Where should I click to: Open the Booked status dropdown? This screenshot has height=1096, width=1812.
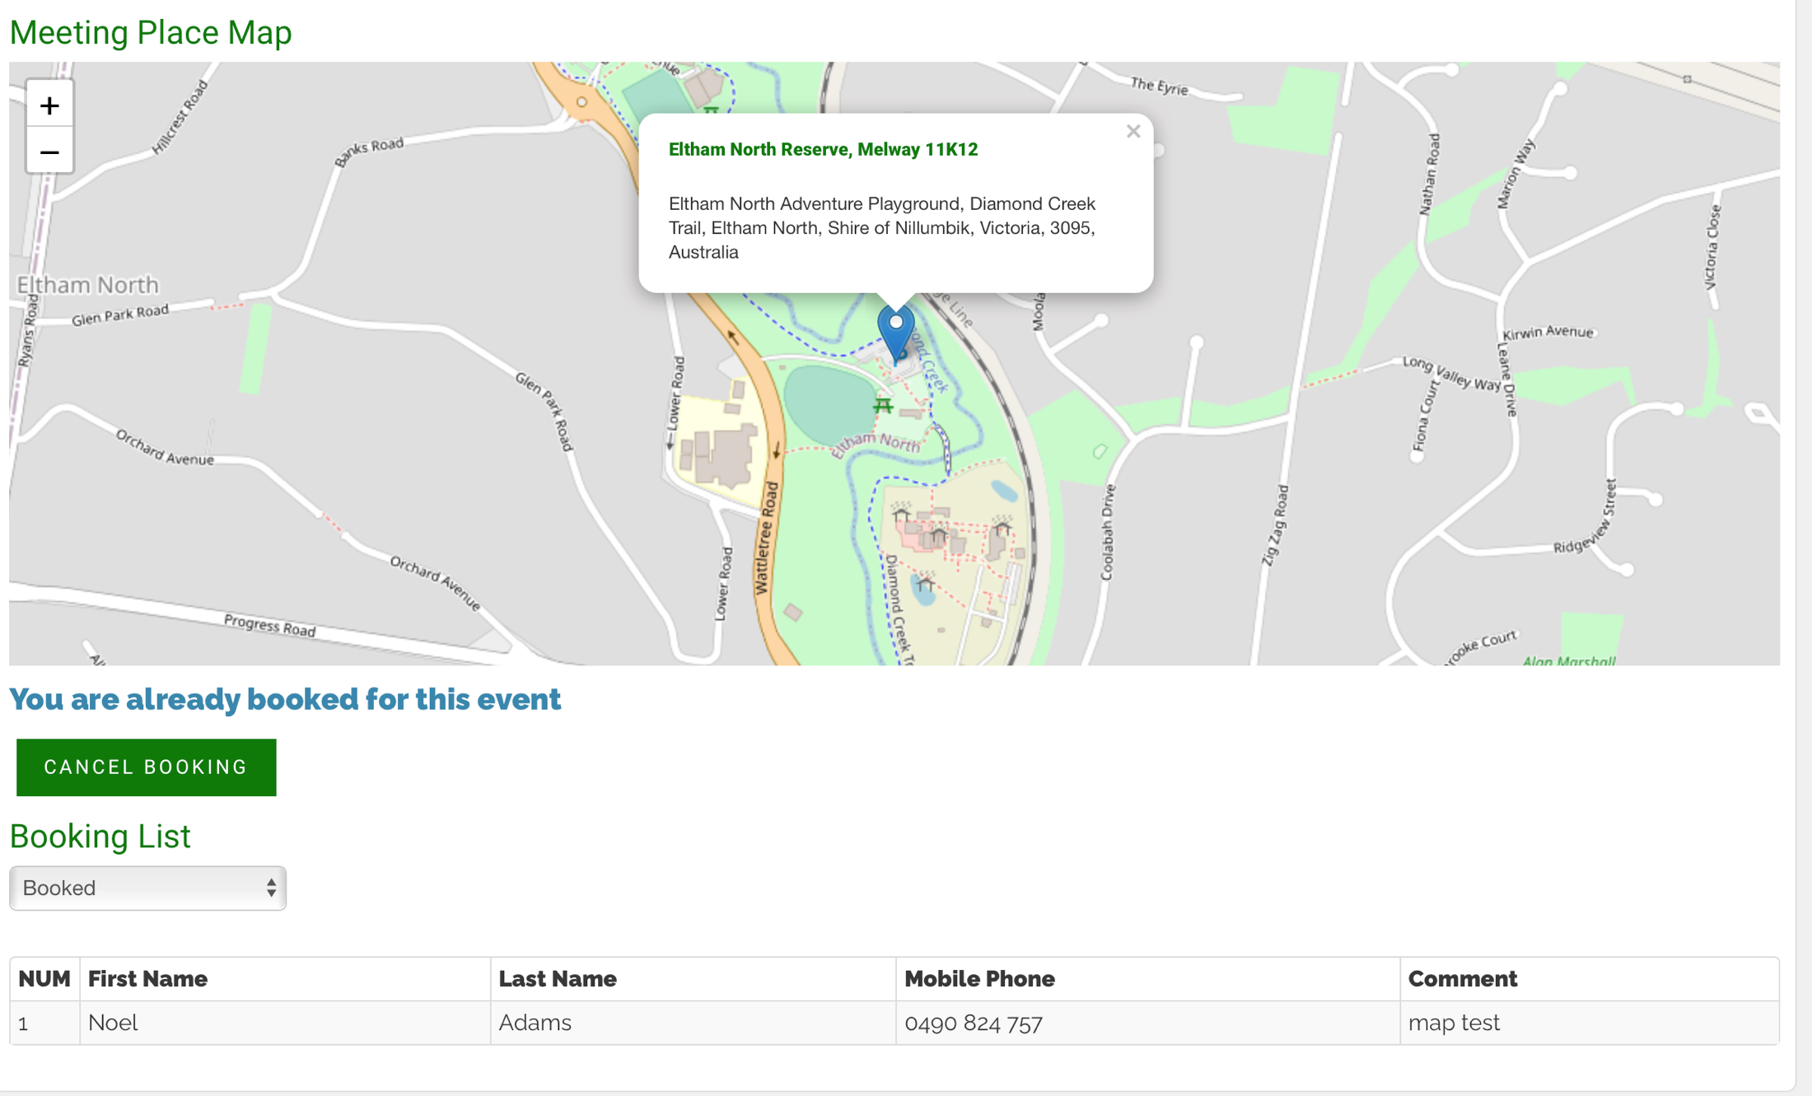(147, 888)
